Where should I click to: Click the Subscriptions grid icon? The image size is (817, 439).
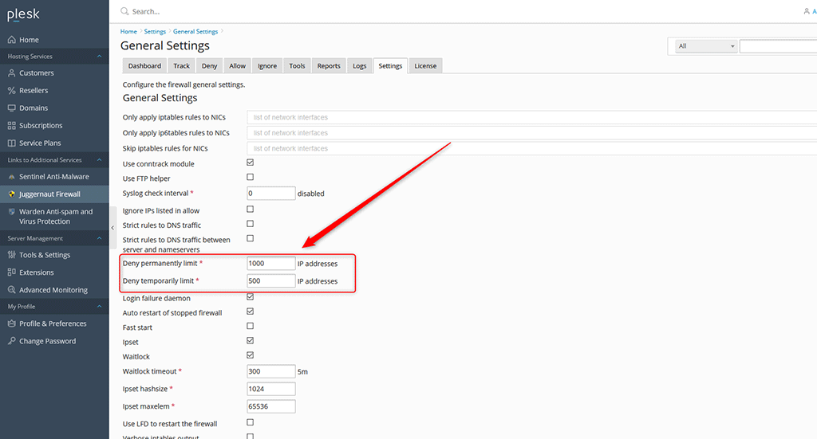click(11, 125)
